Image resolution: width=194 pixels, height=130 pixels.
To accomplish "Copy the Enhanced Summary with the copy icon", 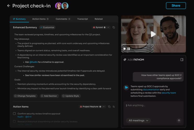I will click(114, 27).
